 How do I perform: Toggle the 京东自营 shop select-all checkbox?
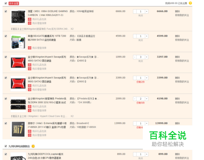6,3
